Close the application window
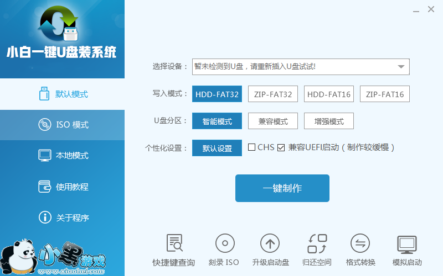The image size is (443, 276). click(431, 9)
